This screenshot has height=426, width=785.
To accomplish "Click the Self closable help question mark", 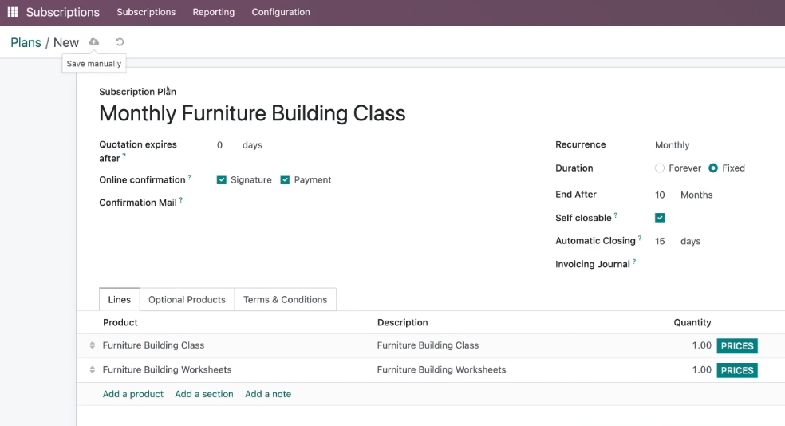I will [x=616, y=215].
